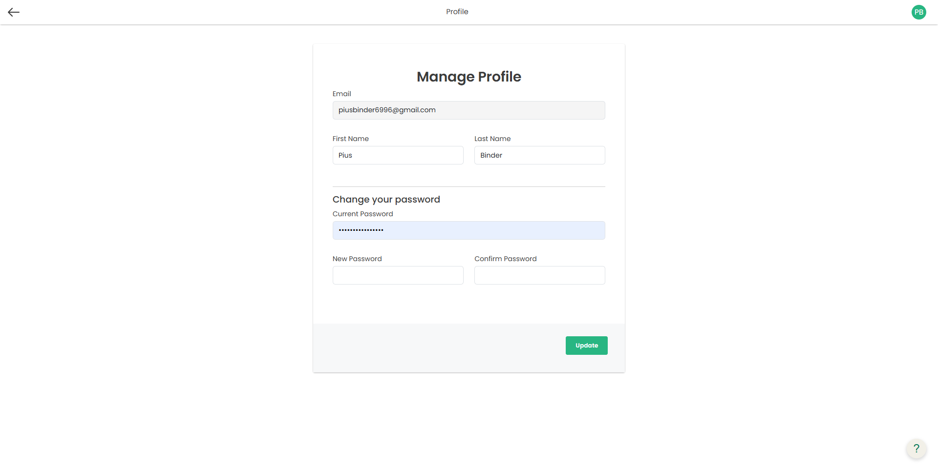Edit the Last Name field
Viewport: 938px width, 470px height.
540,155
